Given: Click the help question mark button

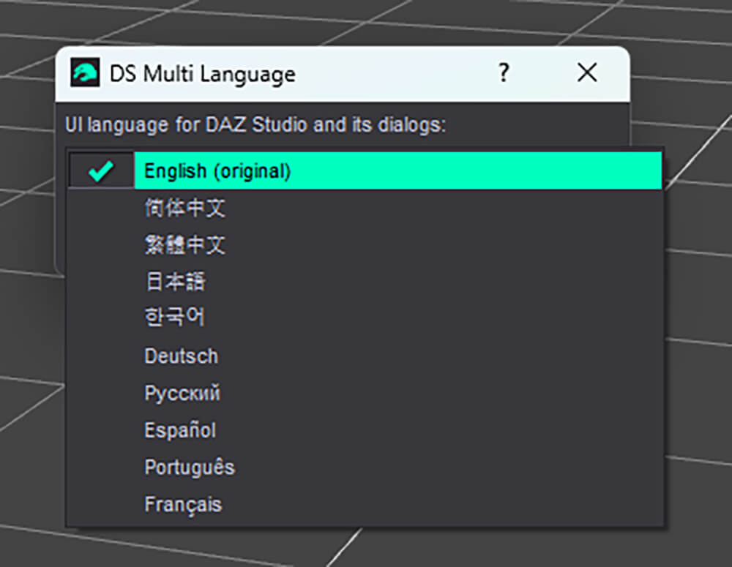Looking at the screenshot, I should [504, 73].
